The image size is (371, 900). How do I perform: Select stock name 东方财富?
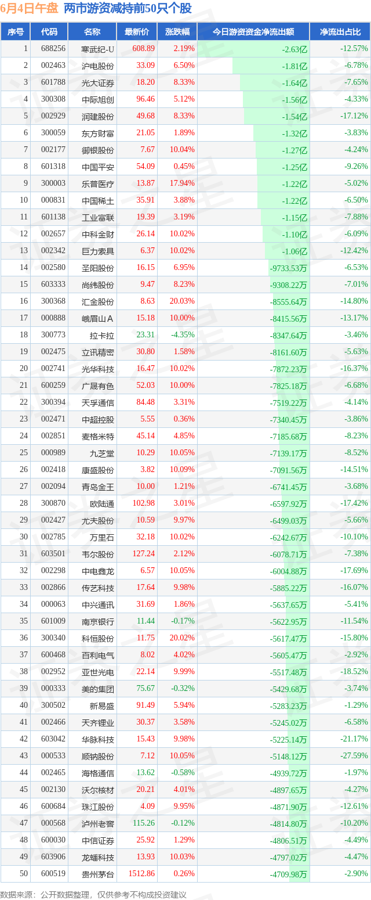click(x=98, y=133)
